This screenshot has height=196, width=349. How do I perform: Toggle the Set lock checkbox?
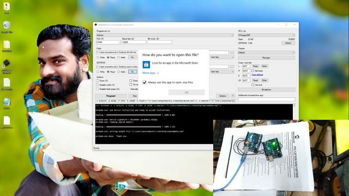pos(252,85)
